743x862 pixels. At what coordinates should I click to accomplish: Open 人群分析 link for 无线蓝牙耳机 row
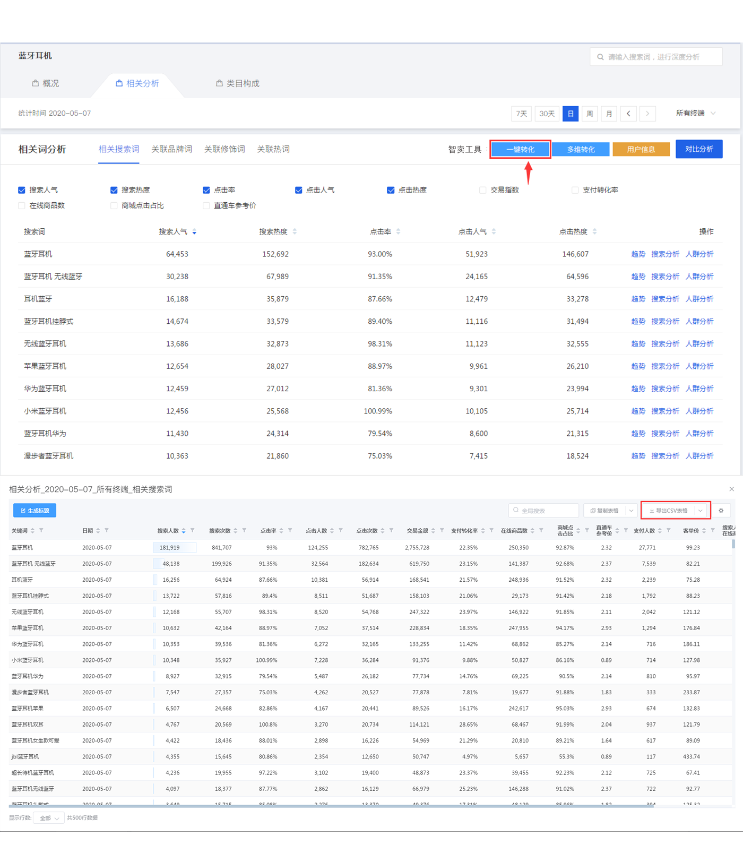[699, 344]
